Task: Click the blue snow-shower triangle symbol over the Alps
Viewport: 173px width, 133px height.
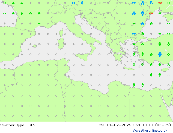Action: point(82,3)
